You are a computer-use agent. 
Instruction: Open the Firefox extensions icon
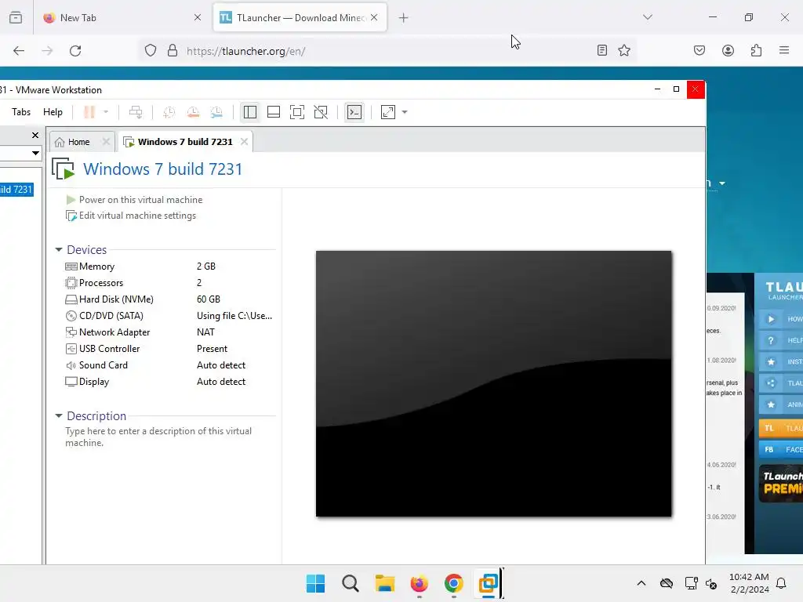click(x=757, y=50)
